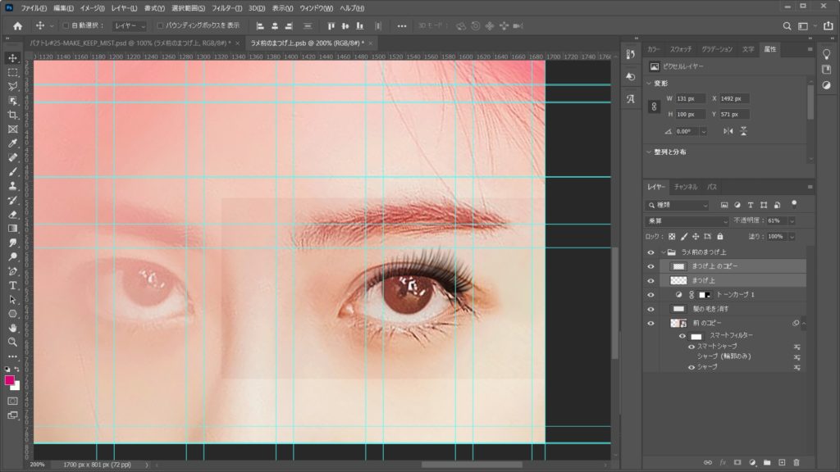The width and height of the screenshot is (840, 472).
Task: Open the rotation angle dropdown
Action: coord(703,131)
